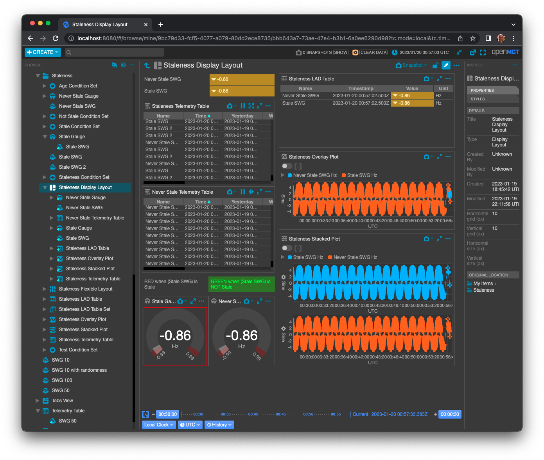Viewport: 544px width, 460px height.
Task: Toggle the cursor guides switch on Staleness Overlay Plot
Action: (287, 166)
